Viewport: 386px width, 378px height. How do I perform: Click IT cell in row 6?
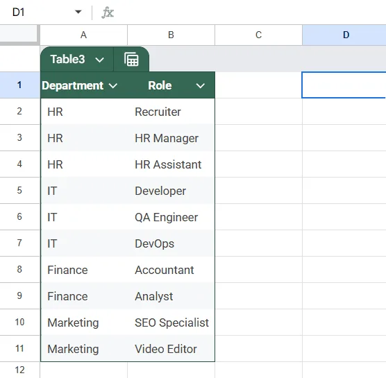point(84,217)
